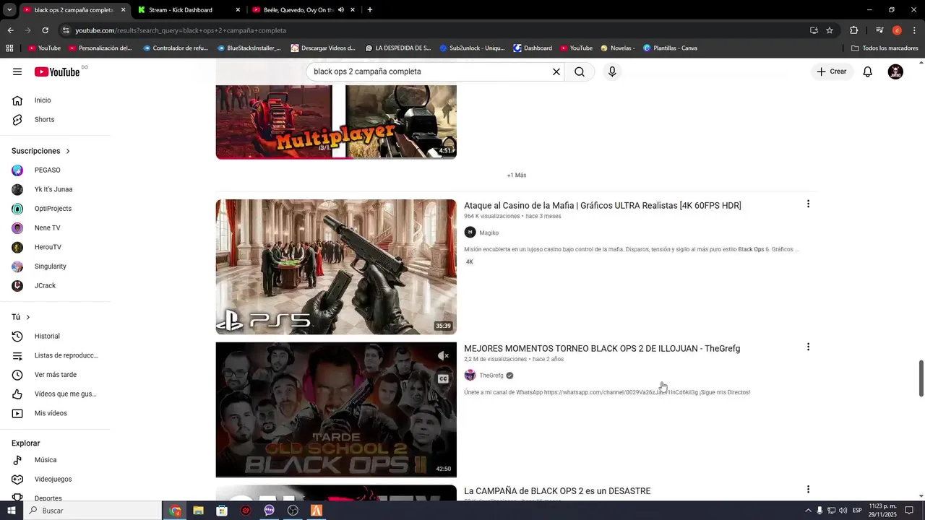Mute the Beéle, Quevedo tab audio
Screen dimensions: 925x520
pos(341,10)
